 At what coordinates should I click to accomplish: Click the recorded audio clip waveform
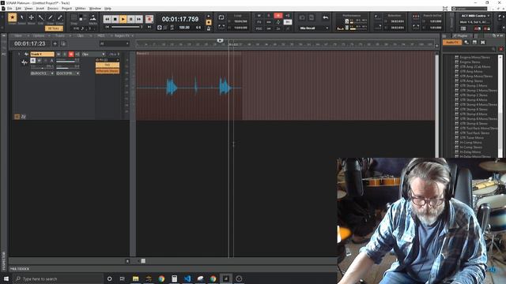click(189, 86)
